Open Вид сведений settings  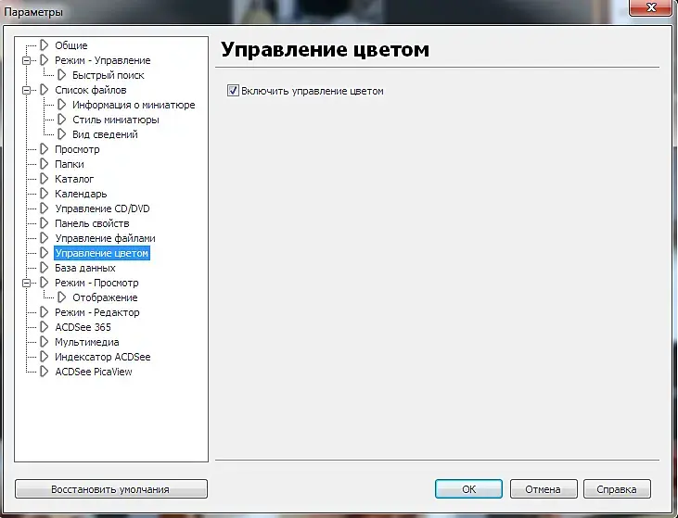click(x=105, y=134)
